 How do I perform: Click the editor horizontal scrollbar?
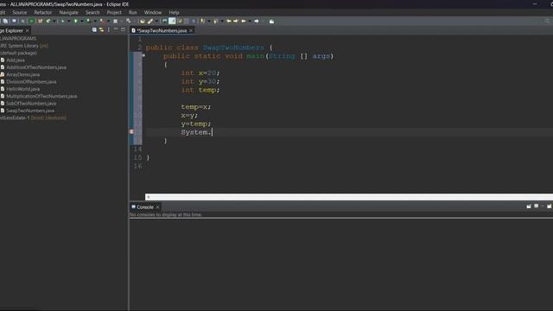349,197
